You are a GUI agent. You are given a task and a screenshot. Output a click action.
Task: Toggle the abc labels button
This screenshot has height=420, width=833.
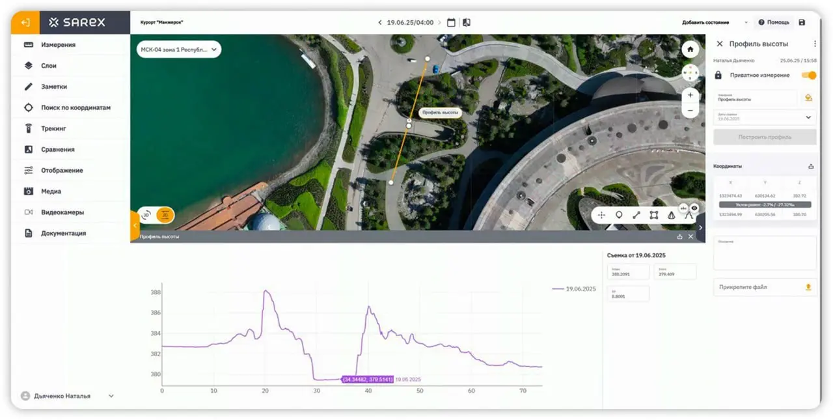684,208
